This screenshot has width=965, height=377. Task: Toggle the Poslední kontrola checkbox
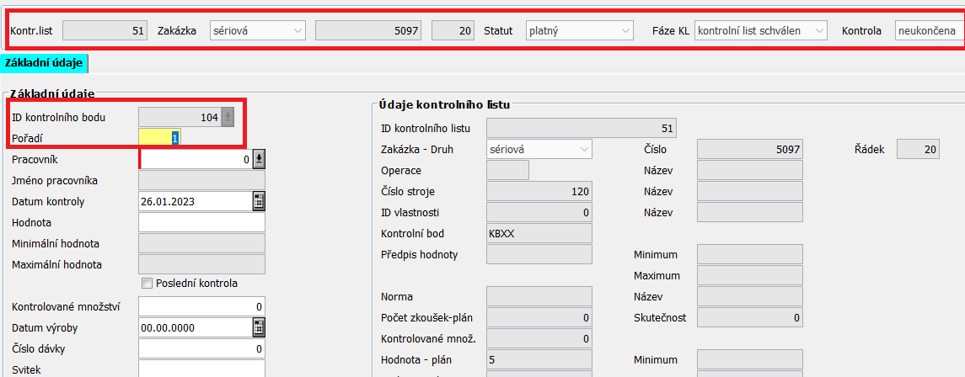click(147, 284)
